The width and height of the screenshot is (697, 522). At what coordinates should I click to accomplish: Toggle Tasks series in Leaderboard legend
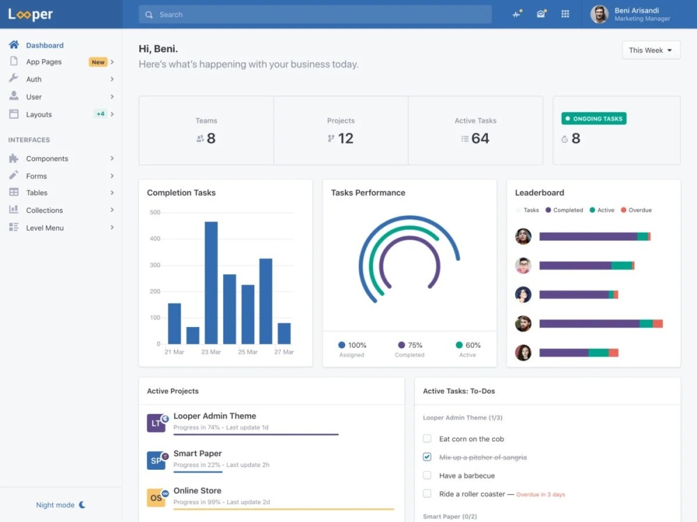(527, 210)
